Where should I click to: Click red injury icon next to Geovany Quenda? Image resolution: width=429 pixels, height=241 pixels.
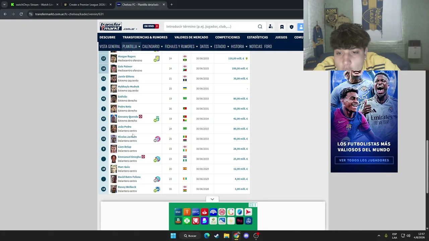(x=140, y=116)
